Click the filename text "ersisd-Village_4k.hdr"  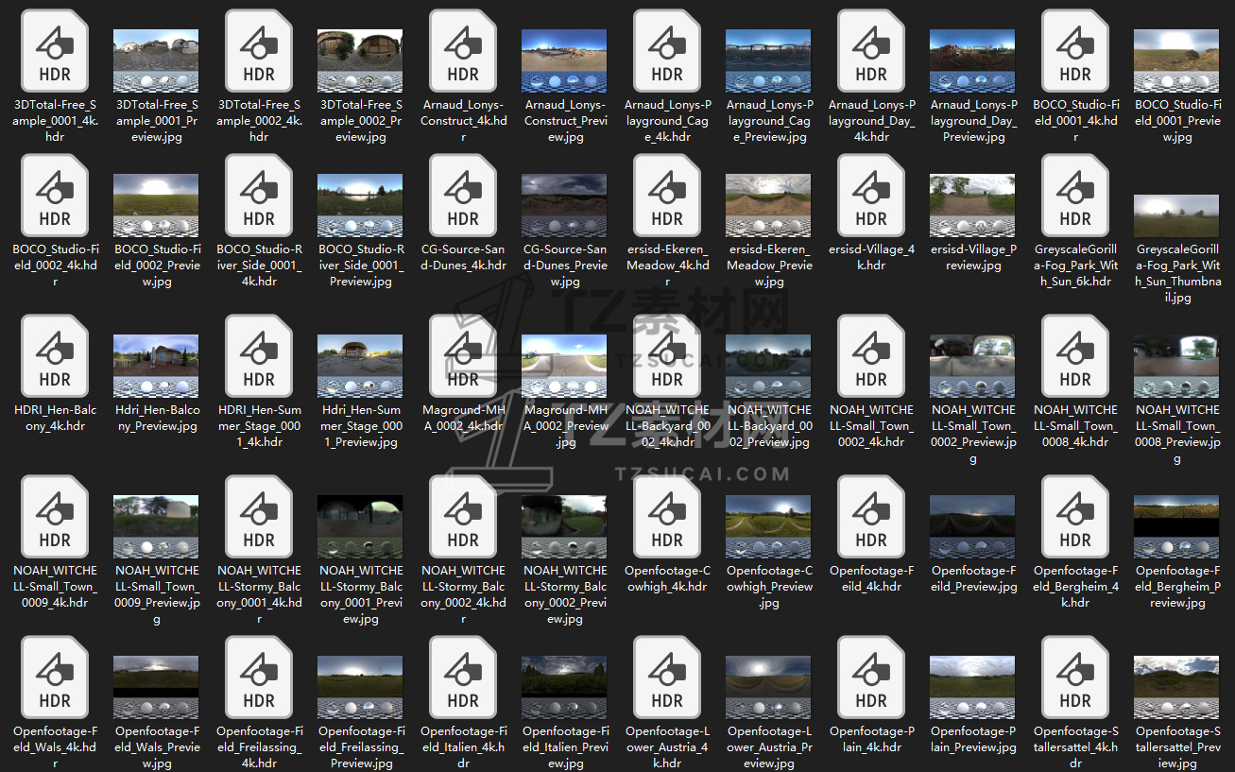[x=871, y=258]
